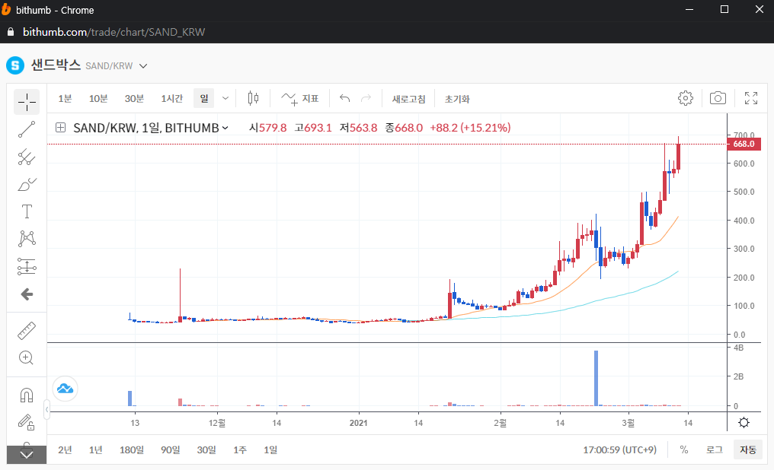This screenshot has width=774, height=470.
Task: Select the 30분 interval
Action: [x=134, y=99]
